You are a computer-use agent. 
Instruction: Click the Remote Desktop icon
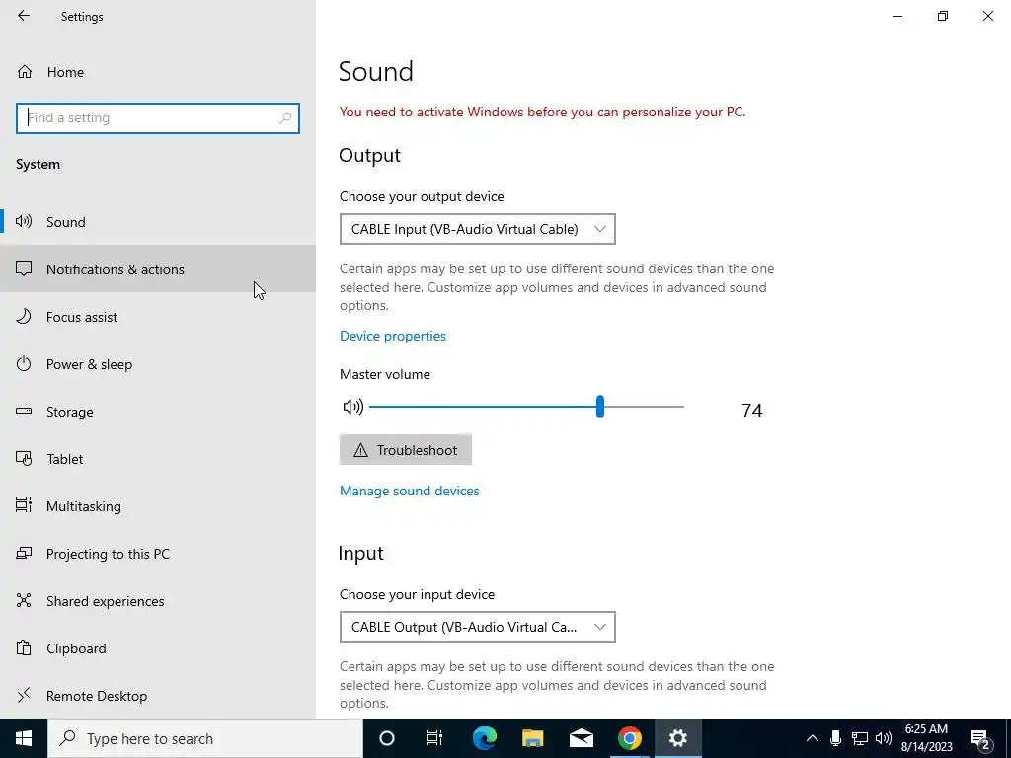(24, 695)
